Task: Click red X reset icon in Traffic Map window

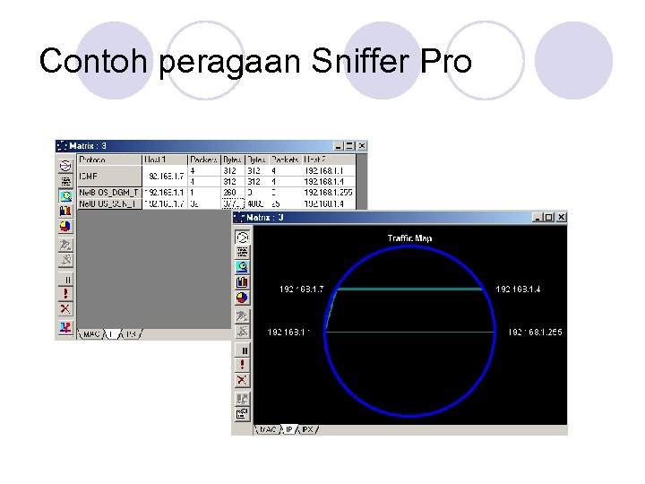Action: [x=242, y=380]
